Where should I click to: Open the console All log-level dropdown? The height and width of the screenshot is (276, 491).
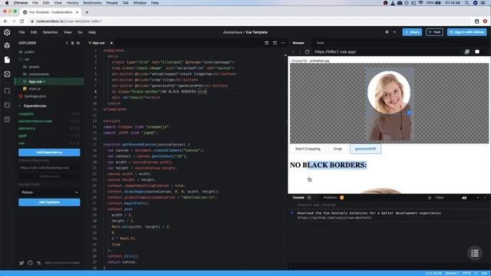pyautogui.click(x=469, y=198)
